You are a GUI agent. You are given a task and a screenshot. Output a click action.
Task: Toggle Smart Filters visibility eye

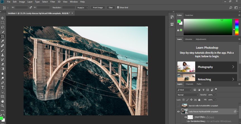[x=186, y=117]
